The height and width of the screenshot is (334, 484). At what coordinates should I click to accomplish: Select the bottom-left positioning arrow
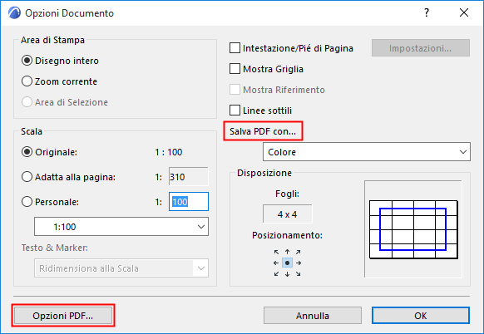[277, 274]
